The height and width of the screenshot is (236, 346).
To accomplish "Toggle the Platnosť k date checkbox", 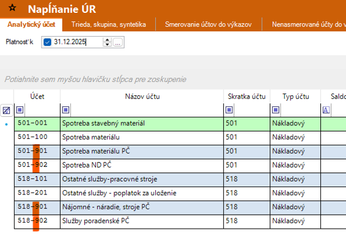I will coord(48,42).
